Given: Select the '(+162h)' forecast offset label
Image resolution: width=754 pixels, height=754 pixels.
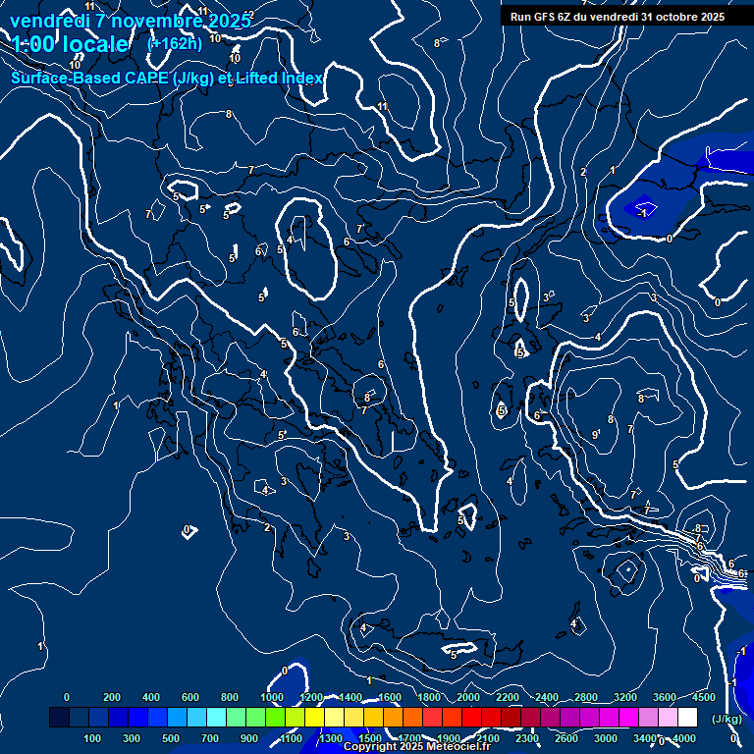Looking at the screenshot, I should [174, 44].
